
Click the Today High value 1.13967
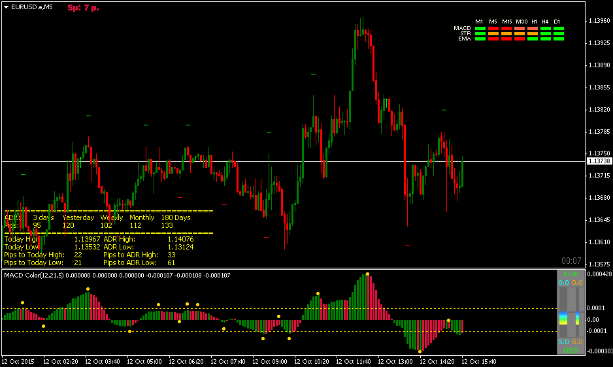point(87,239)
